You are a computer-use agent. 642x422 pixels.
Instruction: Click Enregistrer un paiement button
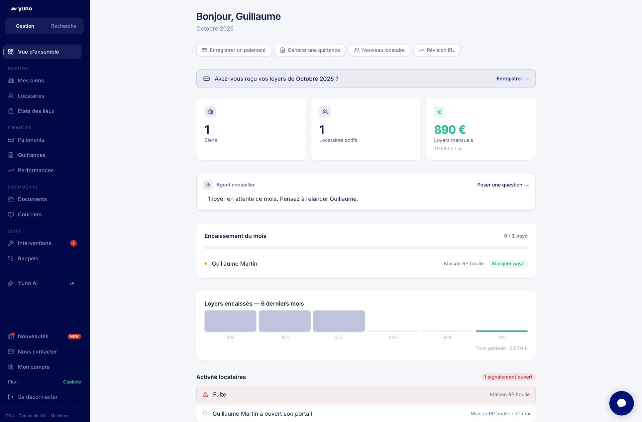[233, 50]
